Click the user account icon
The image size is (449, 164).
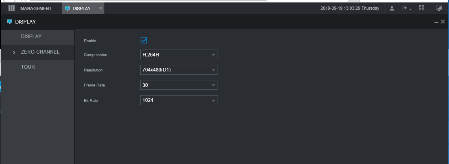coord(392,8)
